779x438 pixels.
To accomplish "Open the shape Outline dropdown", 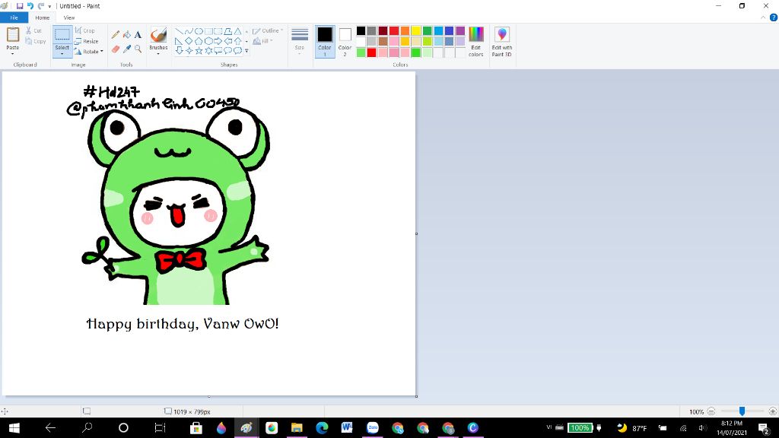I will click(267, 30).
